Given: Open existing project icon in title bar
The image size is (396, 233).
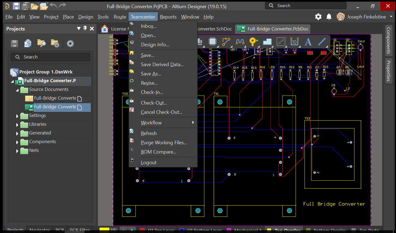Looking at the screenshot, I should pos(44,6).
